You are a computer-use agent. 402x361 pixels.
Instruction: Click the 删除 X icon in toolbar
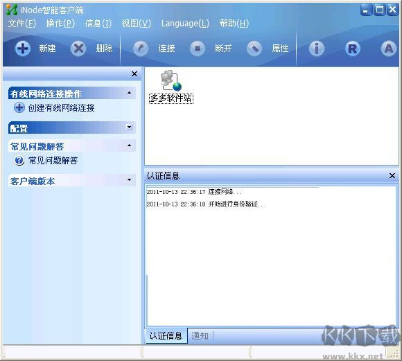tap(78, 49)
